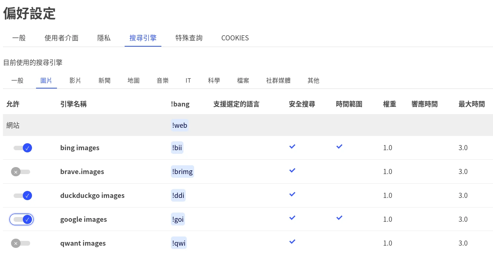Image resolution: width=493 pixels, height=253 pixels.
Task: Select the 影片 engine category
Action: 75,80
